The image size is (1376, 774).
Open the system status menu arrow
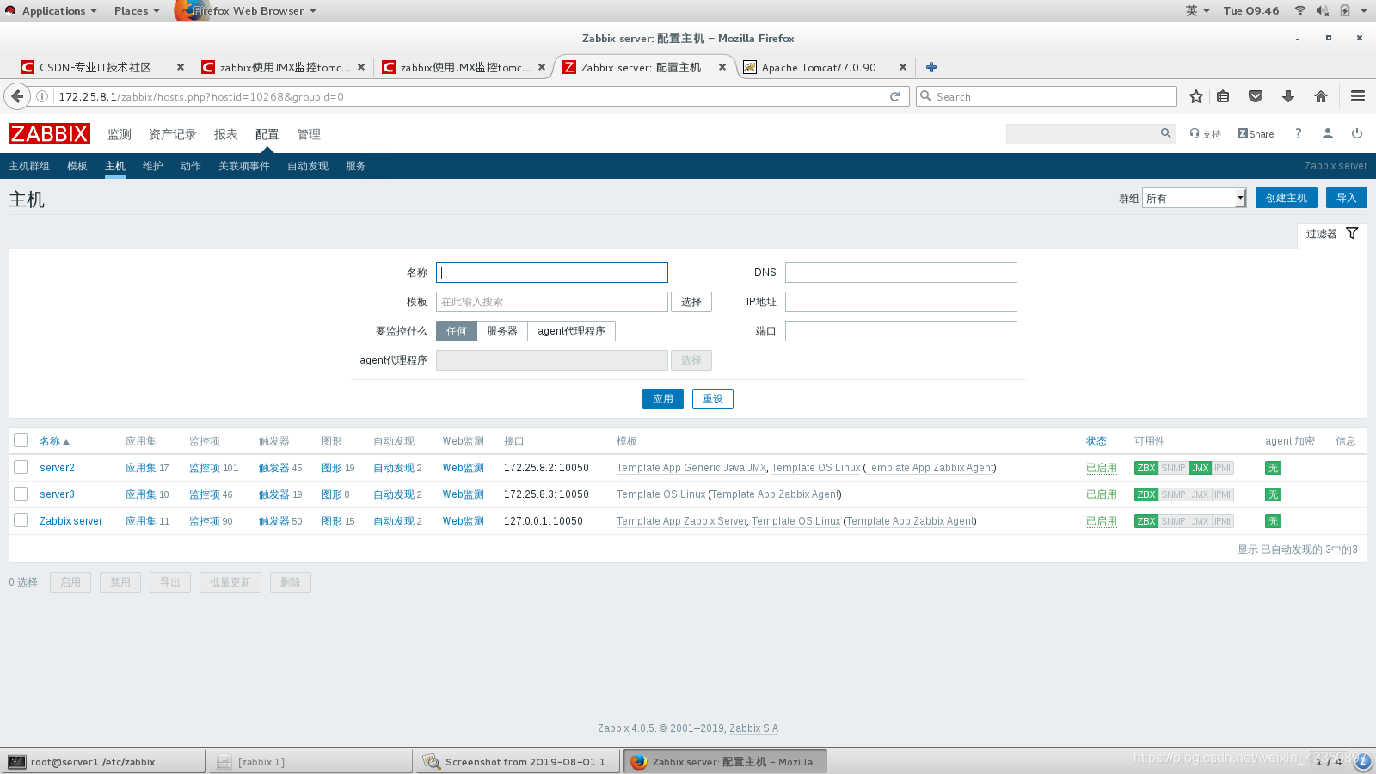1364,10
